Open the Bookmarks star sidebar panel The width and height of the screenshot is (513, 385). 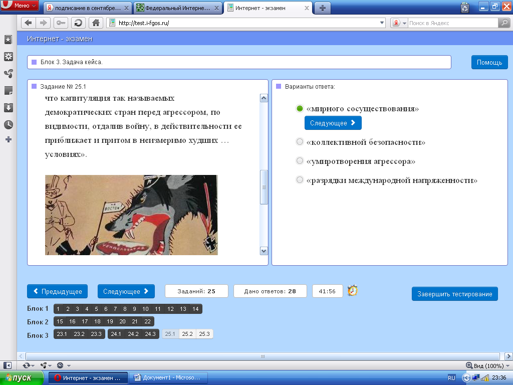coord(8,40)
